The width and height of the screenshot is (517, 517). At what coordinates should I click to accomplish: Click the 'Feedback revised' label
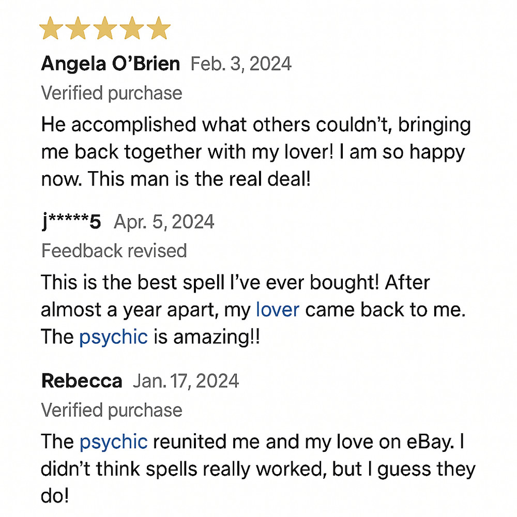(114, 251)
